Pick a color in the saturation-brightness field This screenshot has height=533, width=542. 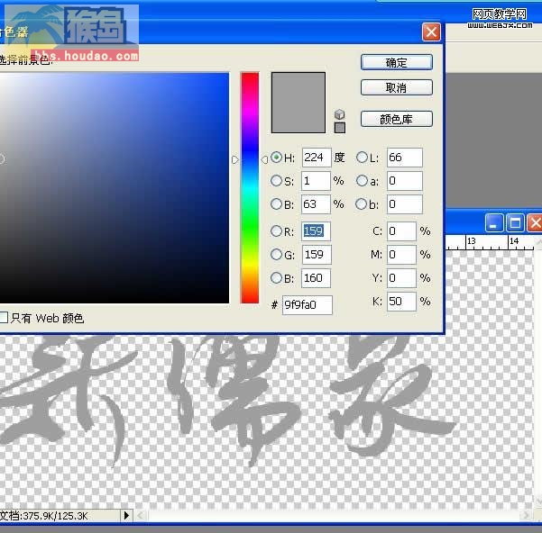pyautogui.click(x=114, y=187)
